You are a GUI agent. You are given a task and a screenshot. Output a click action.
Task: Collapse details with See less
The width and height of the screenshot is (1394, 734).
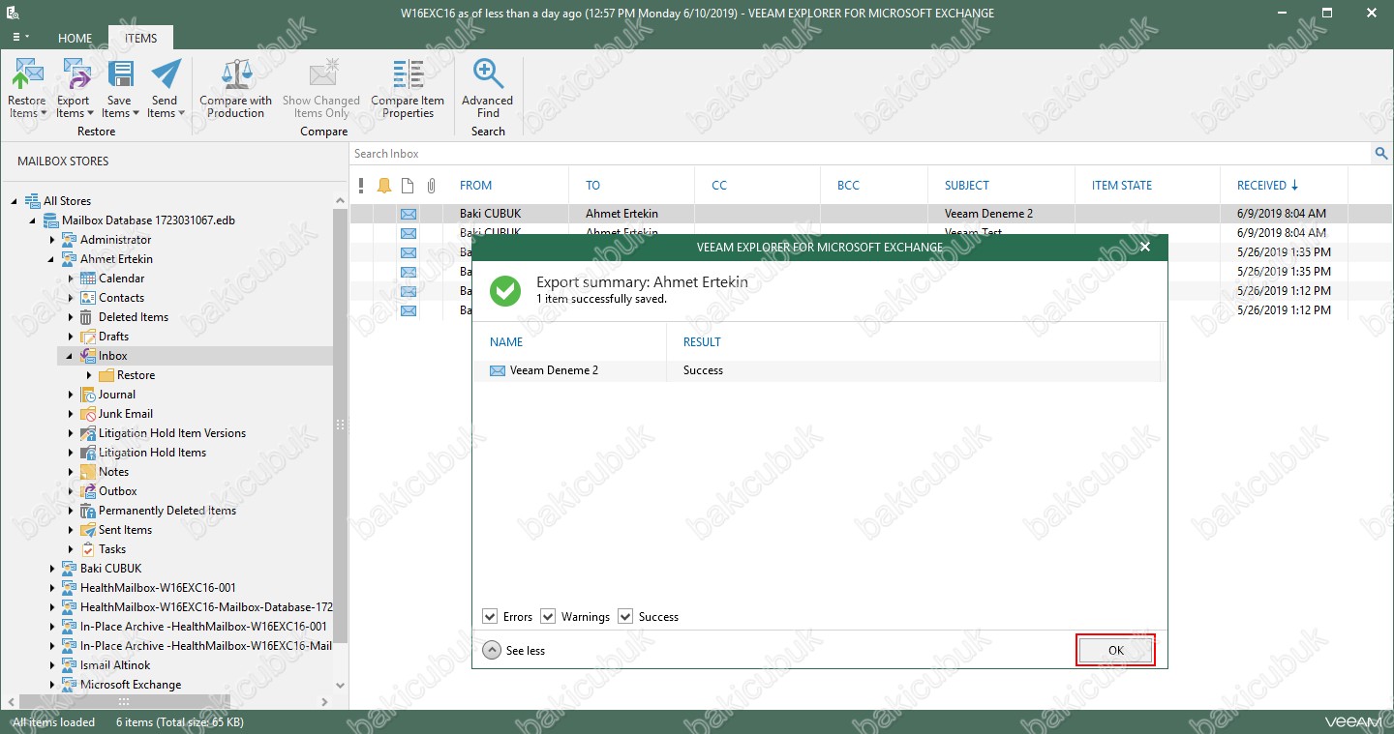tap(514, 651)
